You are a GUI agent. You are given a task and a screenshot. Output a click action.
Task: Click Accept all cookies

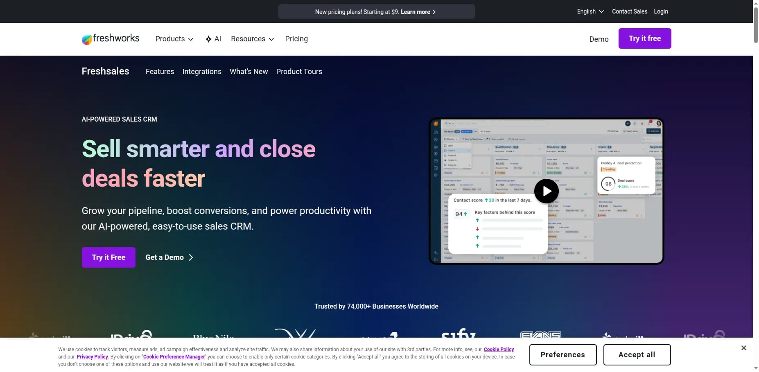point(637,355)
